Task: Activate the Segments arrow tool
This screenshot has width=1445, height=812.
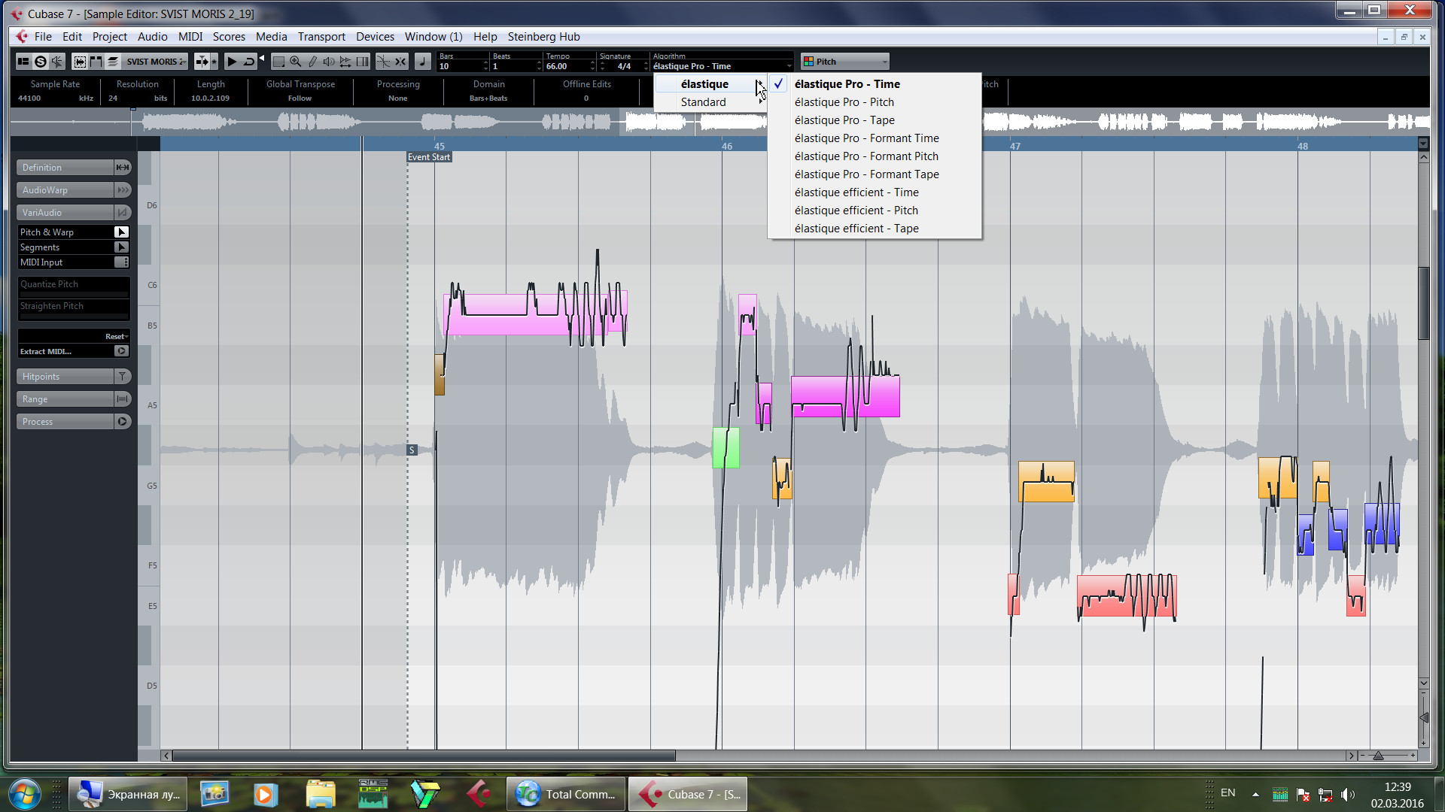Action: pyautogui.click(x=121, y=247)
